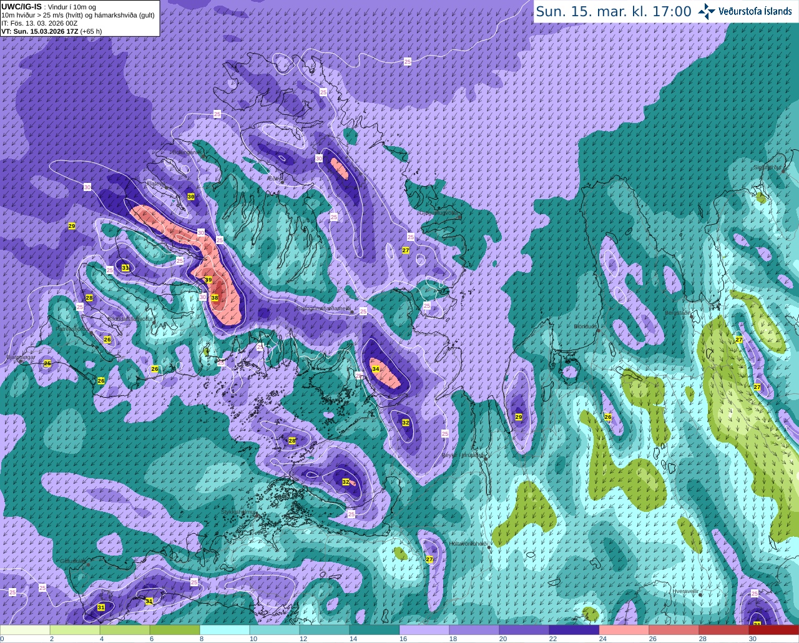Image resolution: width=799 pixels, height=643 pixels.
Task: Click the legend scale number 16
Action: [403, 639]
